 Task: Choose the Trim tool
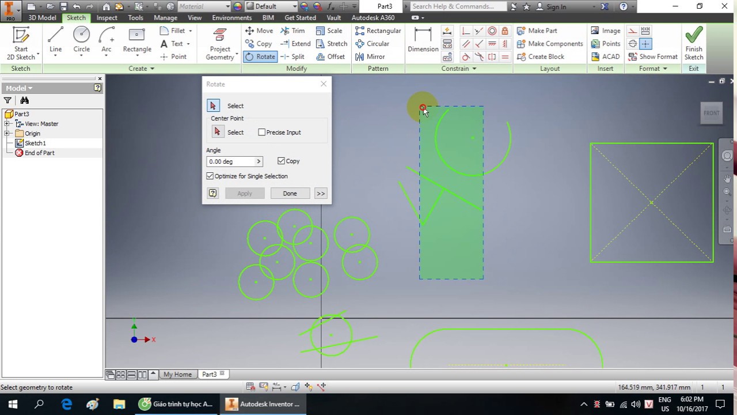point(292,31)
